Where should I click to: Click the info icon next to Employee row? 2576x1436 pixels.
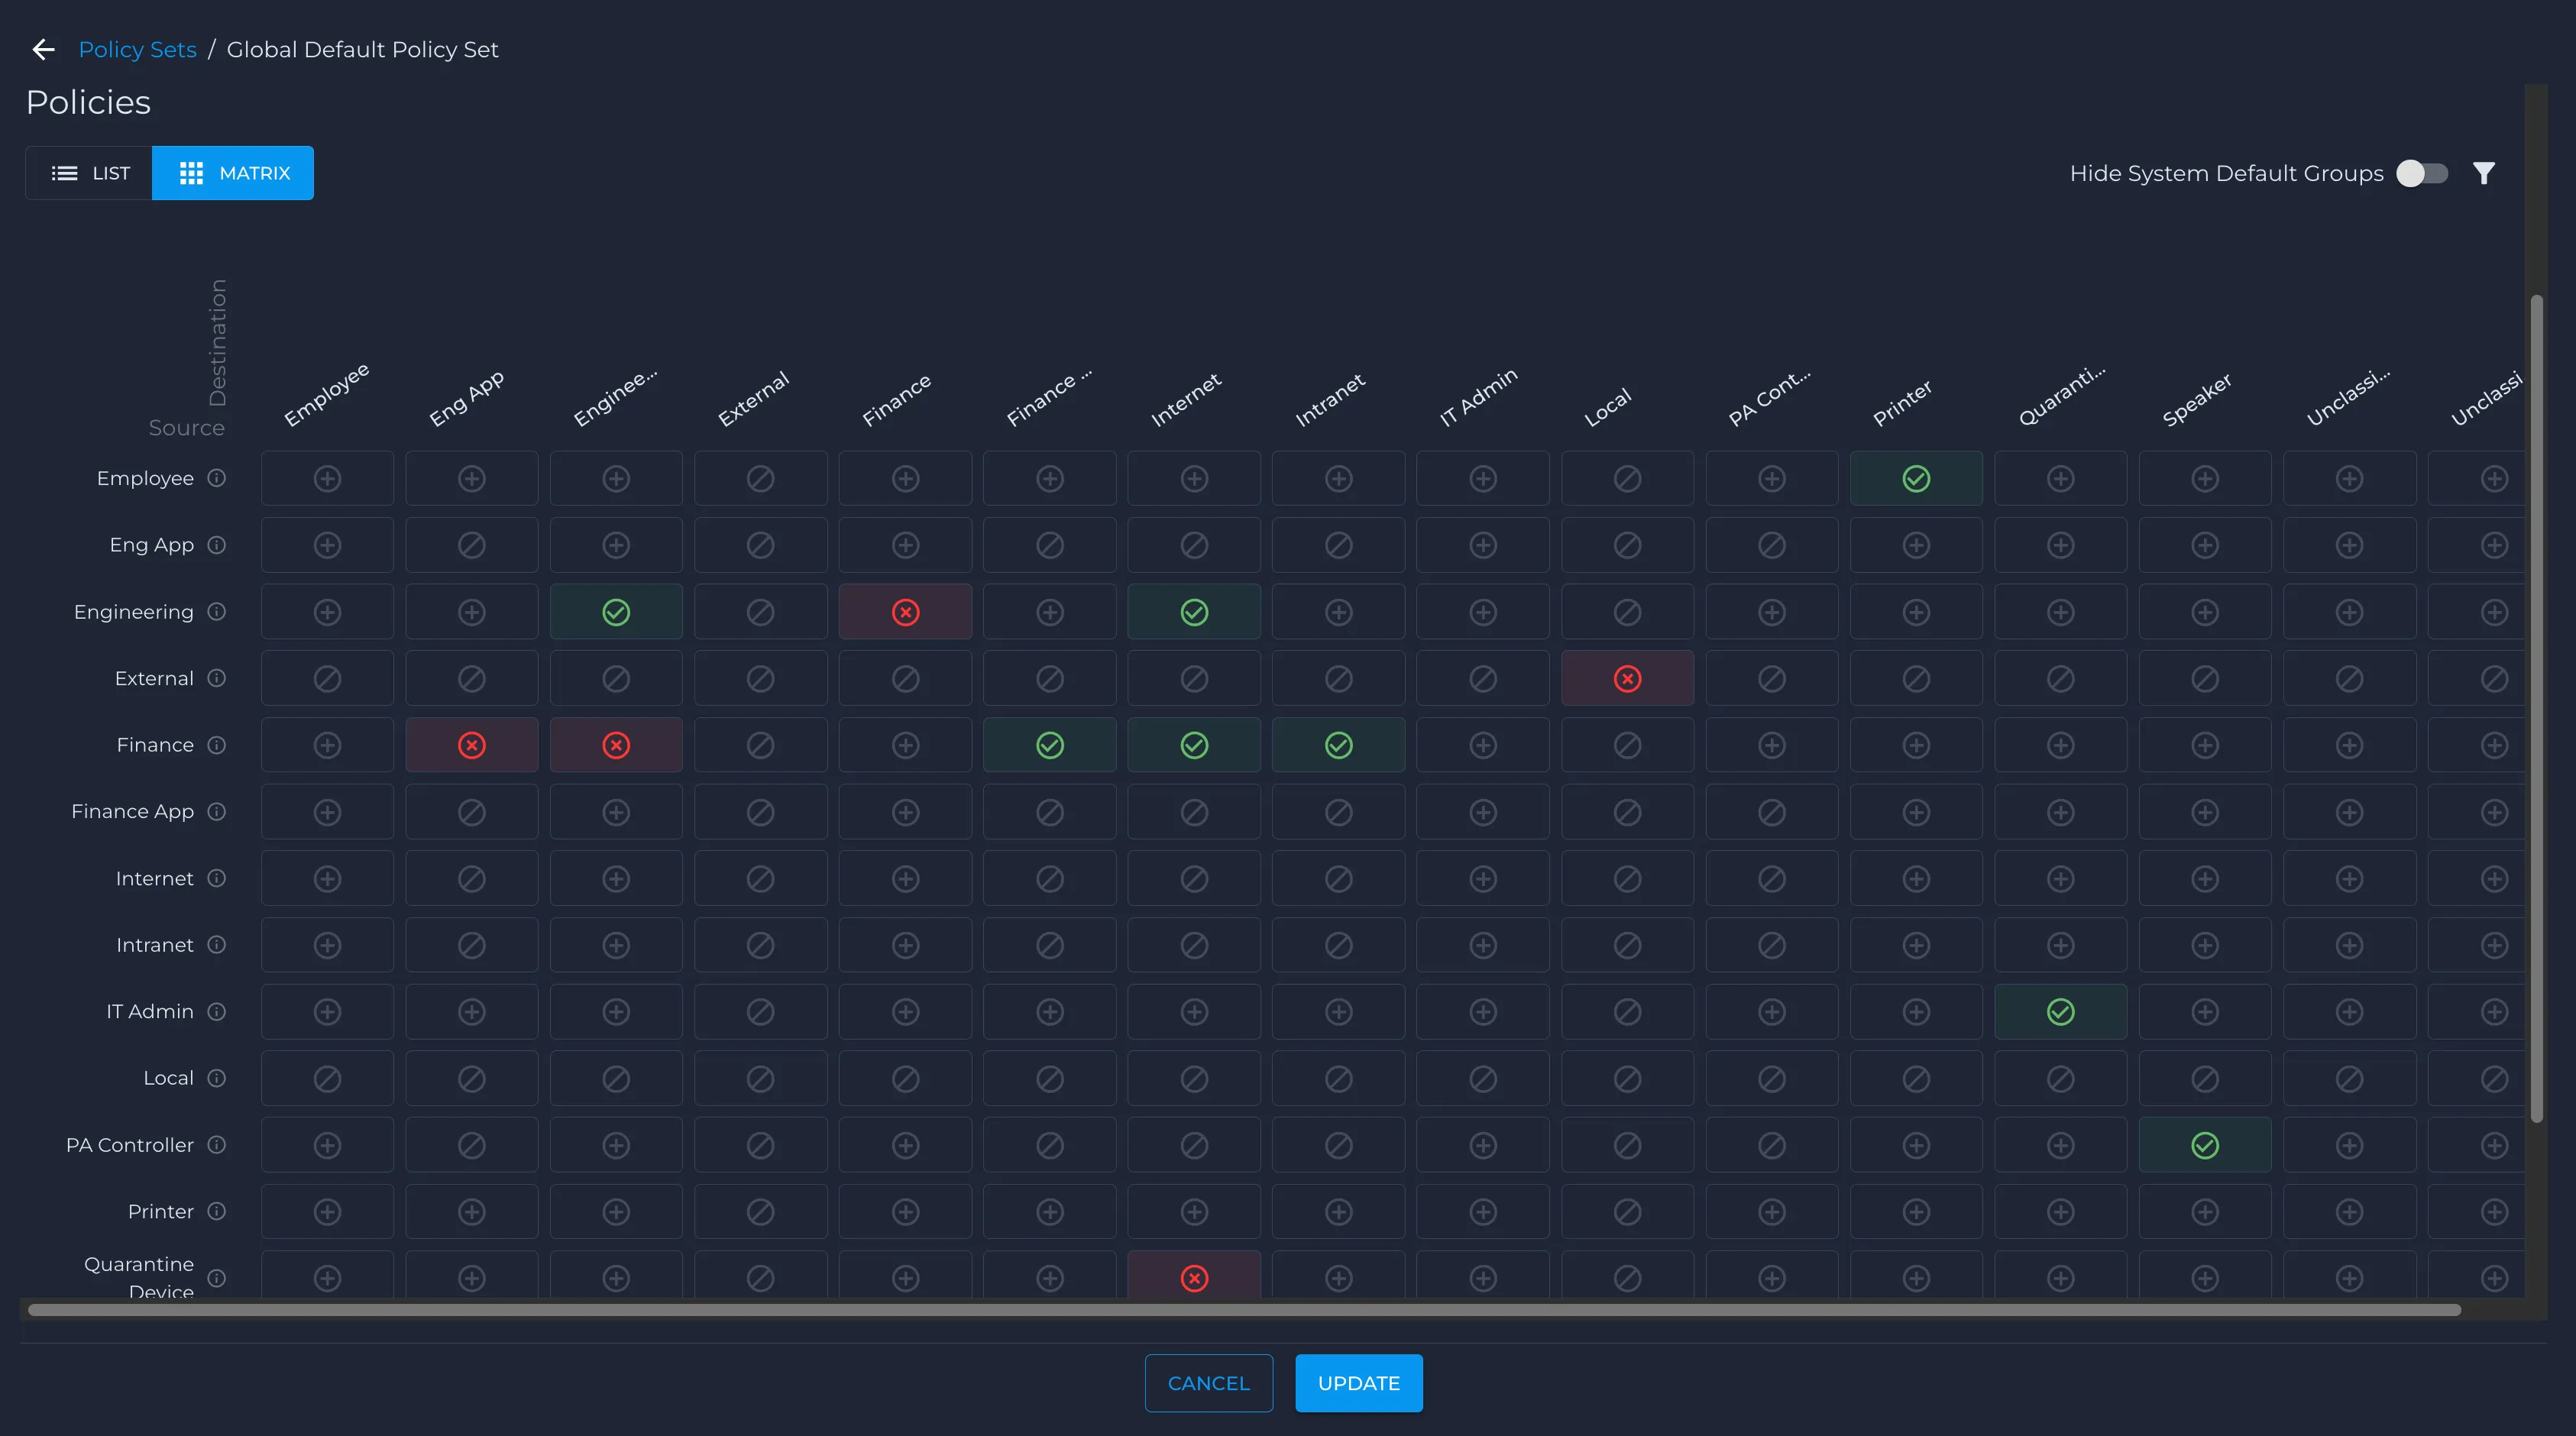click(x=216, y=478)
